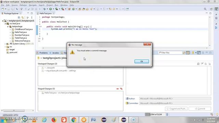Click the Committer text field

click(x=175, y=103)
